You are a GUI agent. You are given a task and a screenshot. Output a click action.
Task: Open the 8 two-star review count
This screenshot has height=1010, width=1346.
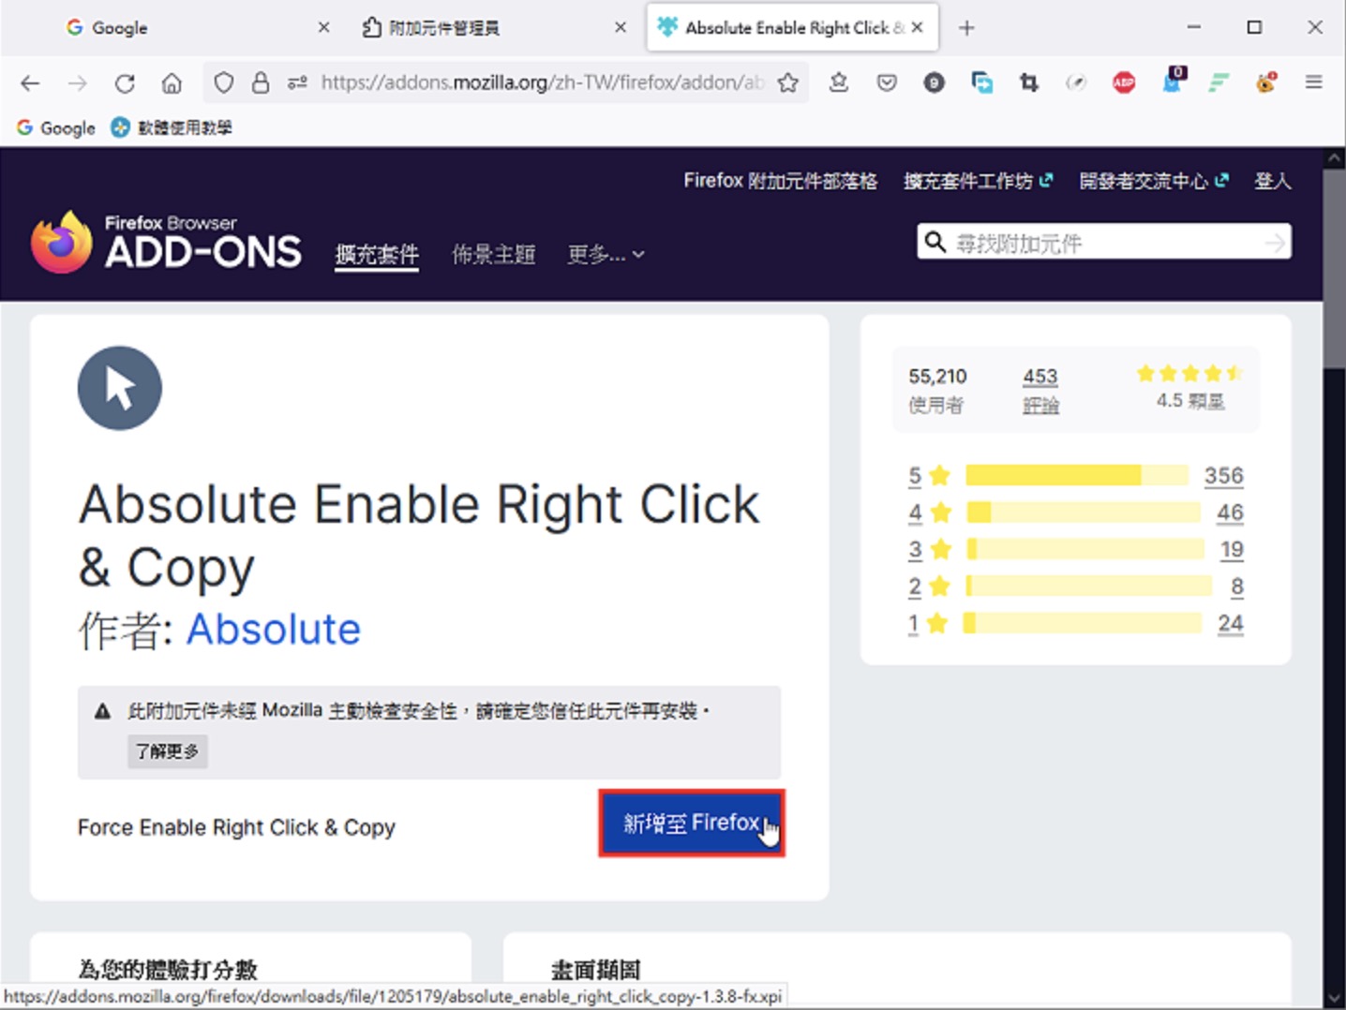[1237, 587]
